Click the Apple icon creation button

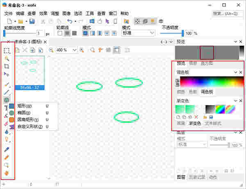[x=100, y=21]
